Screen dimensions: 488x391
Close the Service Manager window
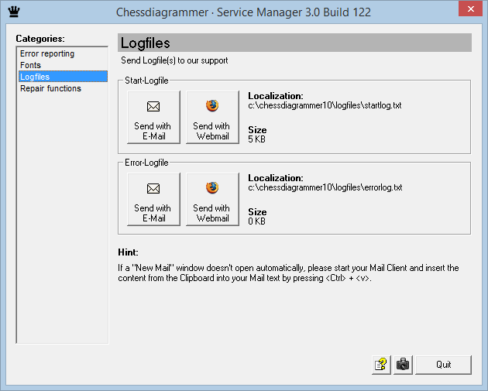point(471,9)
